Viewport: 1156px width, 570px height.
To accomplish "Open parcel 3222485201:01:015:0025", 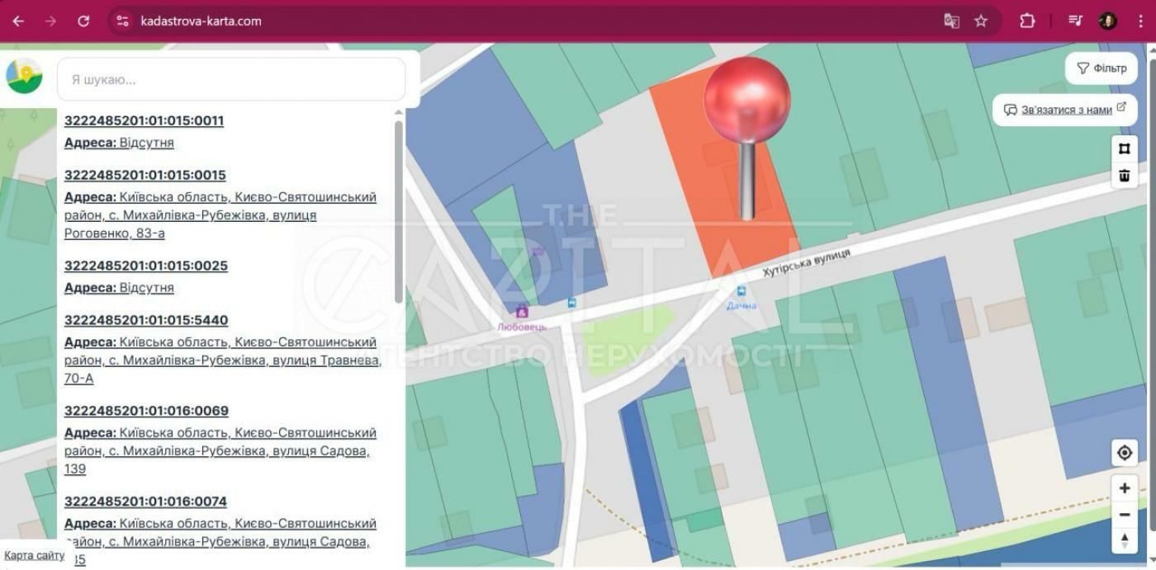I will [145, 266].
